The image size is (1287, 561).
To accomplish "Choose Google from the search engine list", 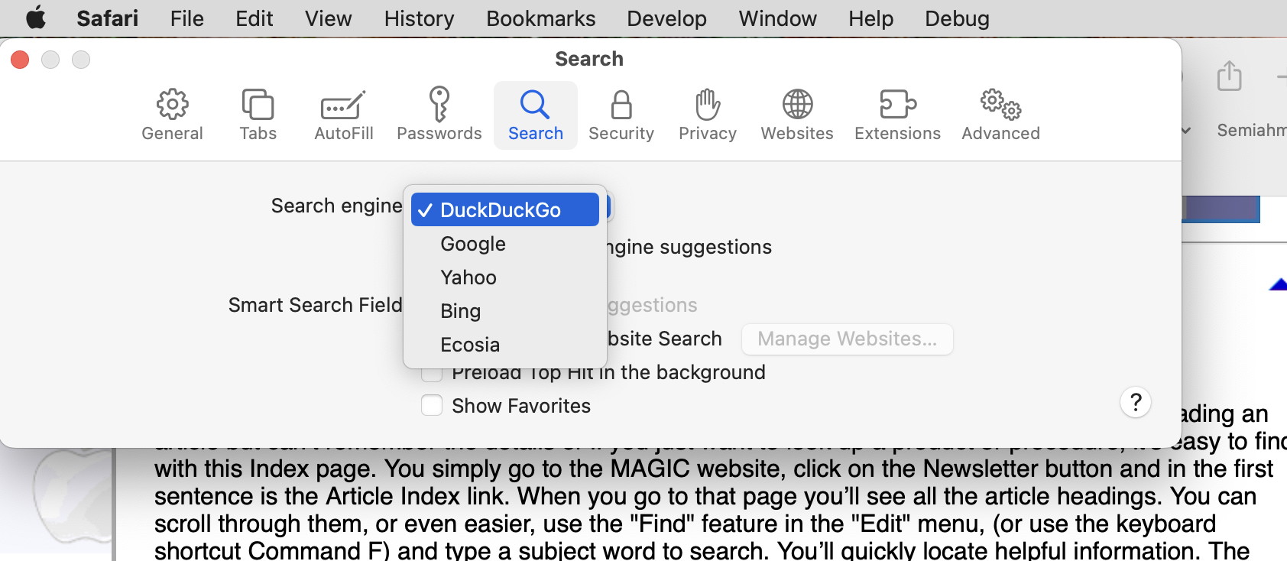I will pyautogui.click(x=504, y=244).
